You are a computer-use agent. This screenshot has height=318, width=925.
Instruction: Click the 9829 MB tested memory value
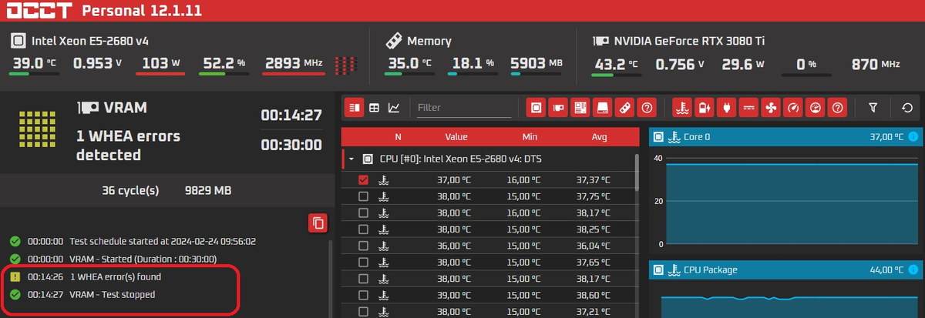click(207, 190)
